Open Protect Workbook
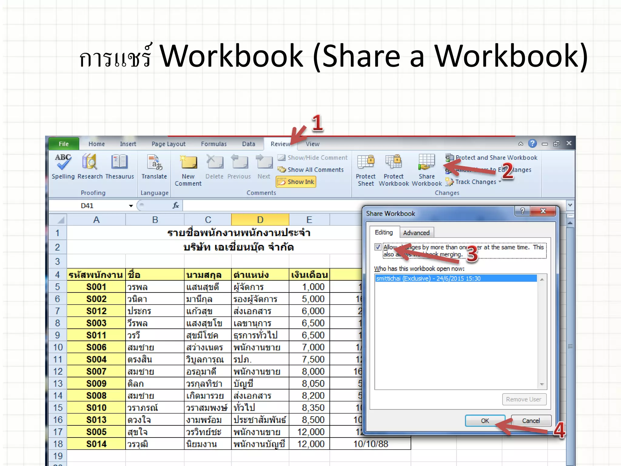Image resolution: width=621 pixels, height=466 pixels. [394, 170]
